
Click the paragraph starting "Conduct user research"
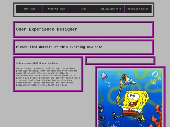[48, 77]
